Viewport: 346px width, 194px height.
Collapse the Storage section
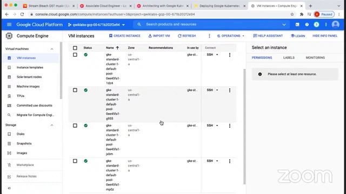(52, 125)
